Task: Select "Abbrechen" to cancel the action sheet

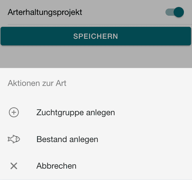Action: pos(56,166)
